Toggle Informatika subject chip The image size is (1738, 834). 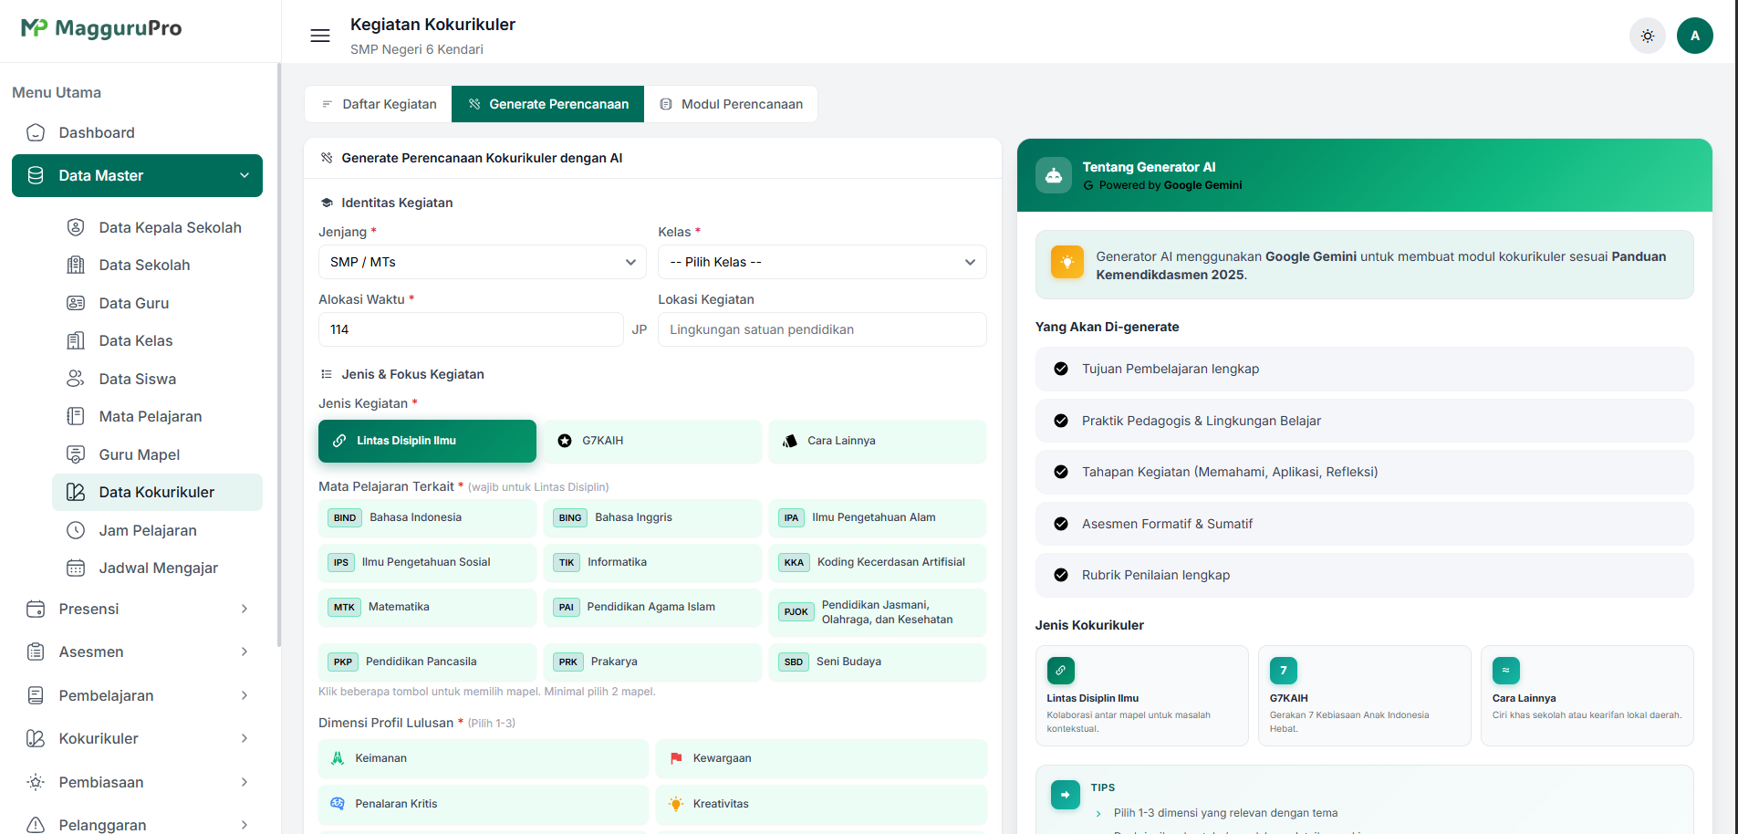(x=652, y=562)
